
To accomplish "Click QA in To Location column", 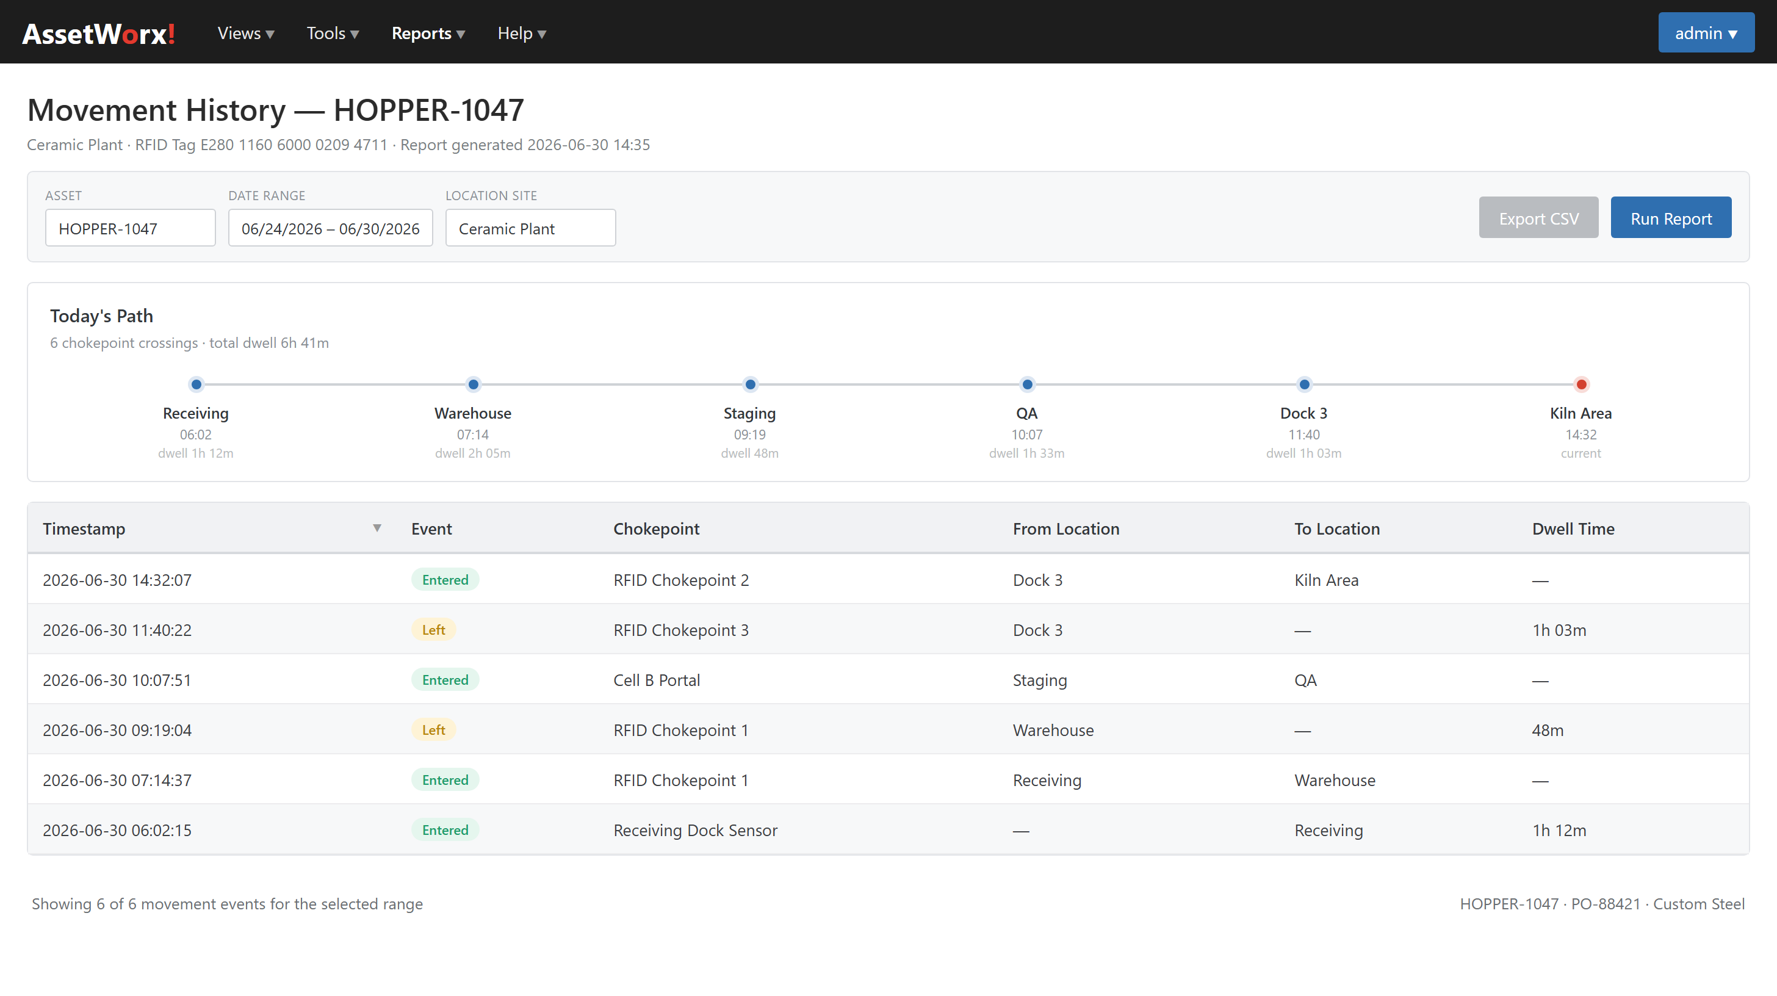I will coord(1305,680).
